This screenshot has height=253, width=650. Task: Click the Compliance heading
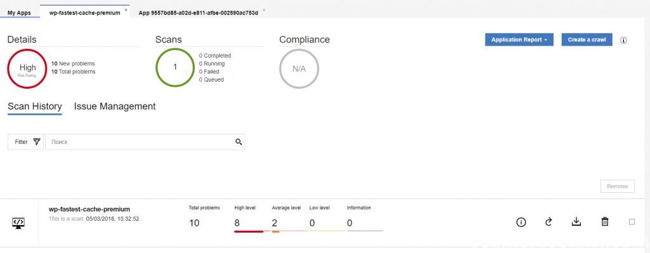(305, 40)
